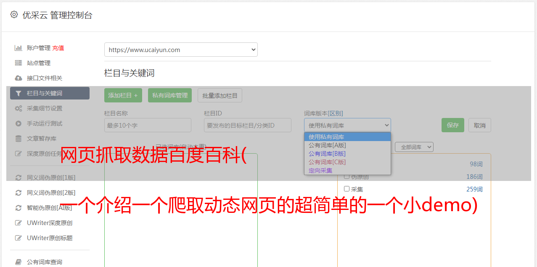Open 采集细节设置 in the sidebar
The height and width of the screenshot is (267, 537).
(x=45, y=108)
